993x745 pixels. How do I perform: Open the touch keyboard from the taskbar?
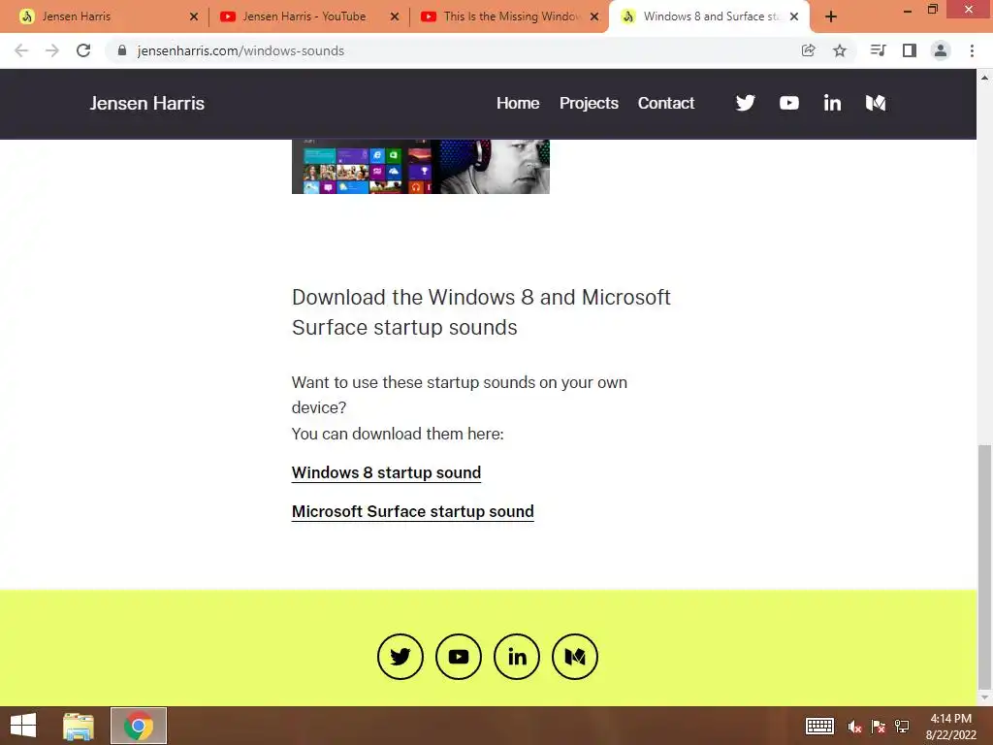pos(819,726)
